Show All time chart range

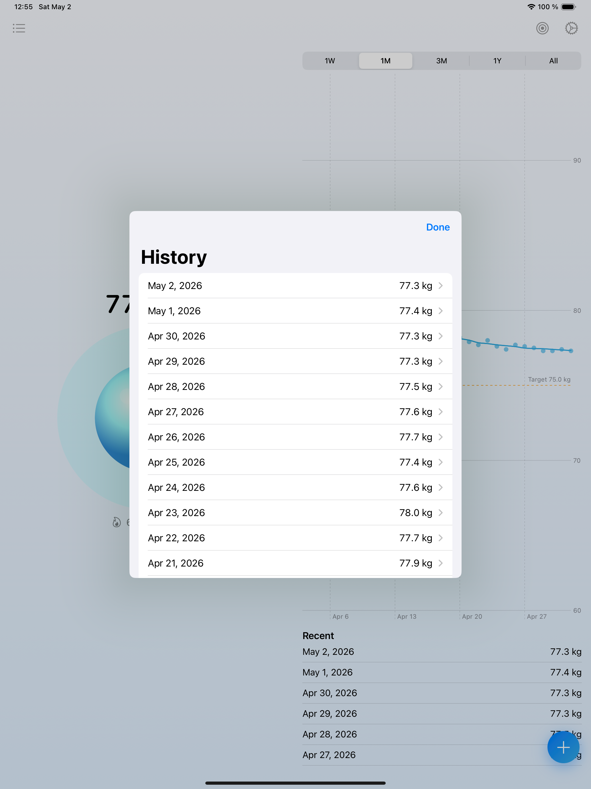[553, 61]
